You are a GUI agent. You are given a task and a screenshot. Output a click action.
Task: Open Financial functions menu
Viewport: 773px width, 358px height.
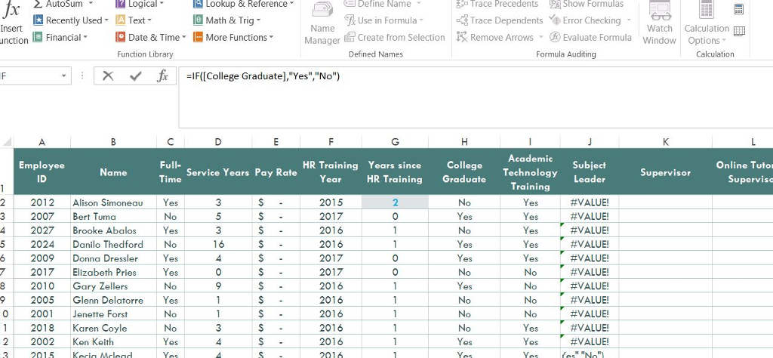pos(60,37)
